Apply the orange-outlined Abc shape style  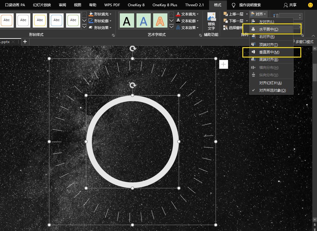coord(7,20)
